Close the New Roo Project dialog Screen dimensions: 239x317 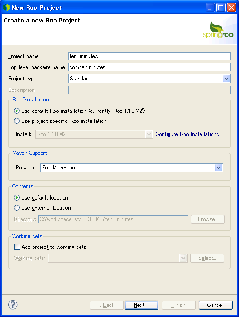point(231,8)
